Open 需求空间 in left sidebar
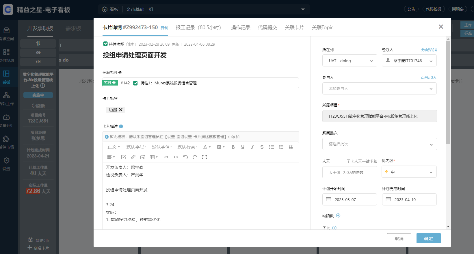Image resolution: width=474 pixels, height=254 pixels. [x=7, y=34]
